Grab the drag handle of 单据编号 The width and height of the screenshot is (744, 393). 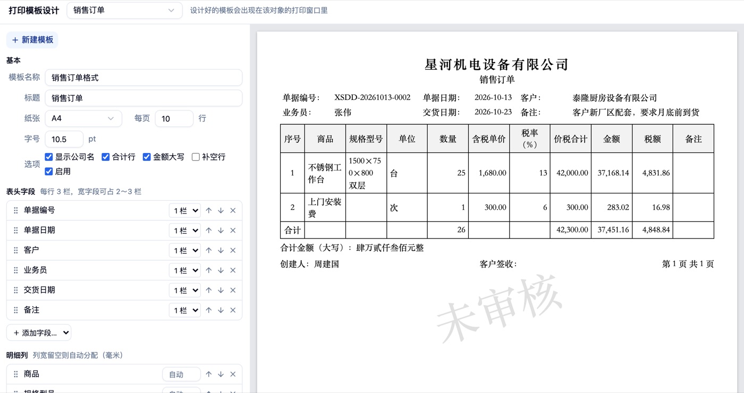[x=16, y=211]
